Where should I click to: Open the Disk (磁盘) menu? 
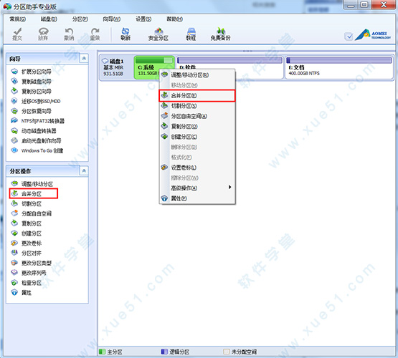tap(49, 19)
